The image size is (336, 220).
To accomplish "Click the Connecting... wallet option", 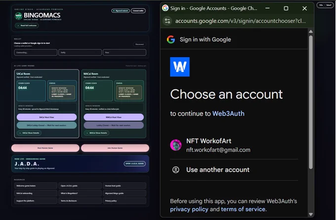I will (x=36, y=52).
